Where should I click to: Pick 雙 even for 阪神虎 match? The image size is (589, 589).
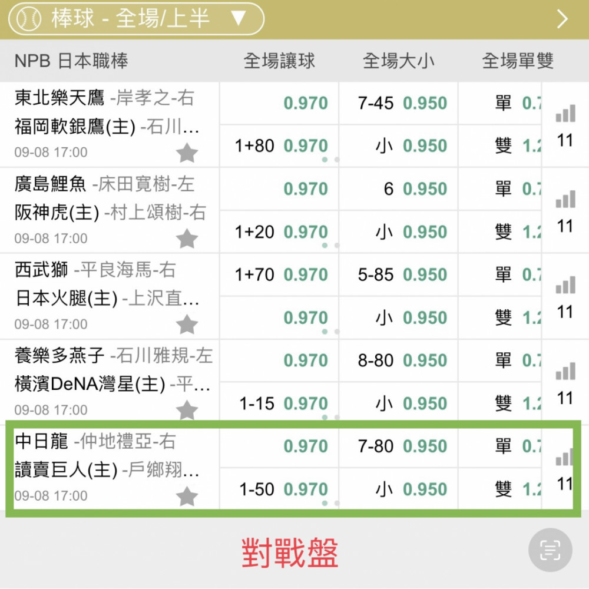(500, 231)
